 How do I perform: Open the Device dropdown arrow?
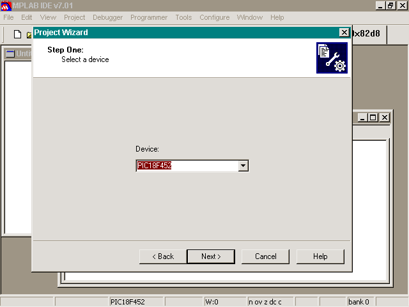[x=243, y=166]
